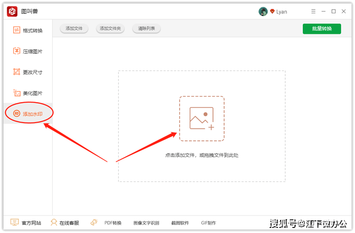Click the VIP diamond badge icon
The width and height of the screenshot is (355, 233).
pyautogui.click(x=272, y=11)
